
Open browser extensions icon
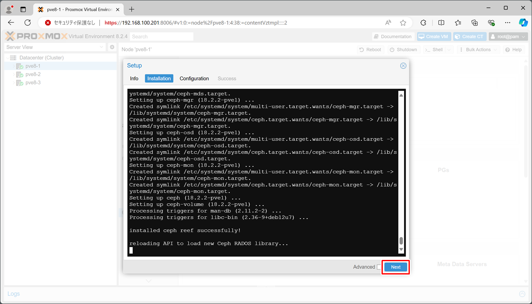point(424,23)
